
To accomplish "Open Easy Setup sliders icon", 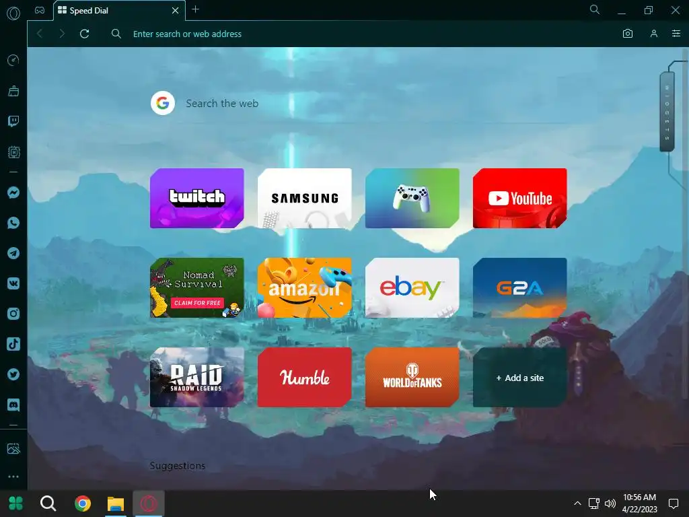I will tap(676, 34).
